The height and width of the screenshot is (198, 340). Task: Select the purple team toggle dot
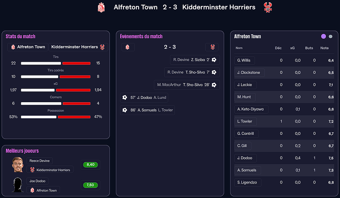tap(324, 36)
